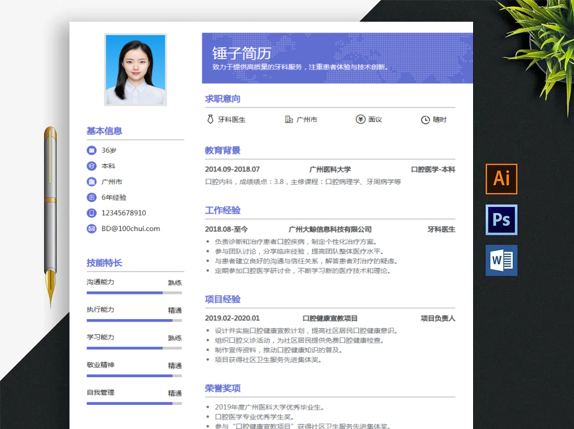
Task: Click the clock icon beside 随时
Action: (425, 119)
